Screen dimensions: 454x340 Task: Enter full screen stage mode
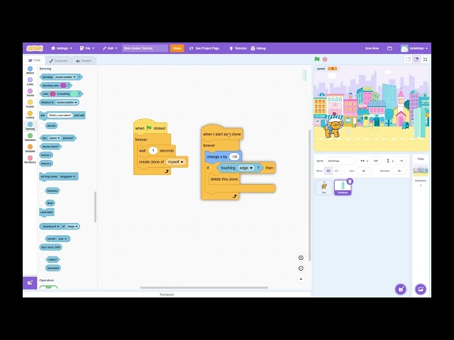pyautogui.click(x=426, y=59)
